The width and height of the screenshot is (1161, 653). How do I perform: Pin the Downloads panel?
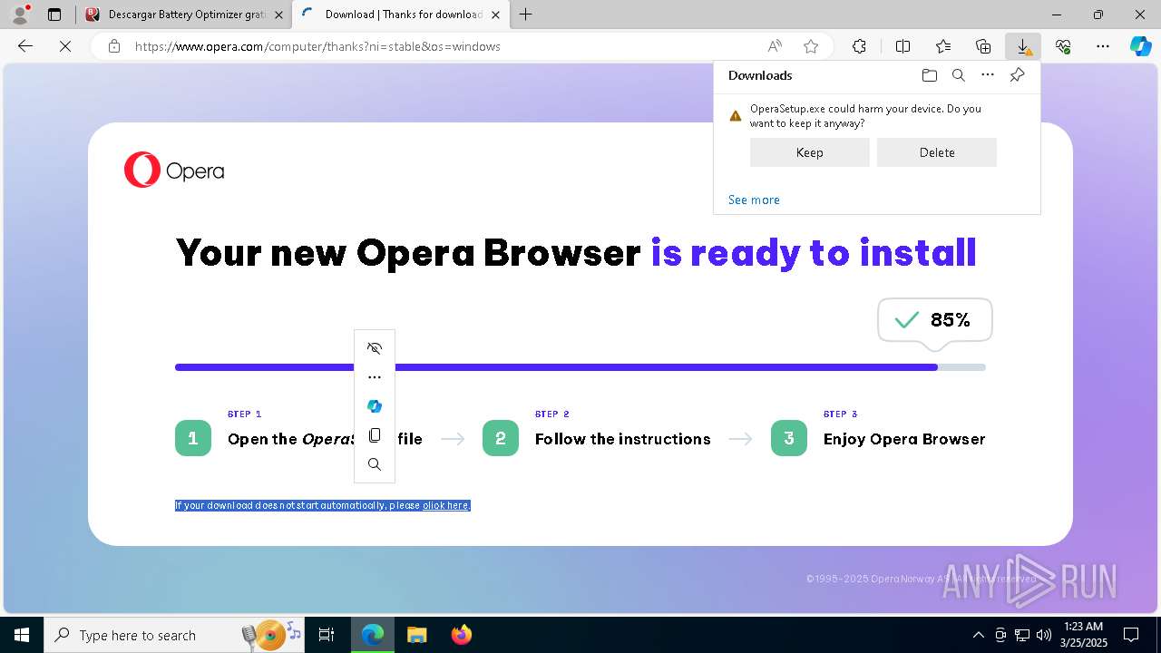(x=1018, y=75)
